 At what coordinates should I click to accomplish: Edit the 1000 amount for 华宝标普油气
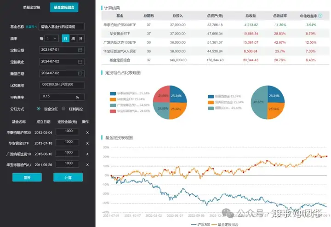pos(67,164)
